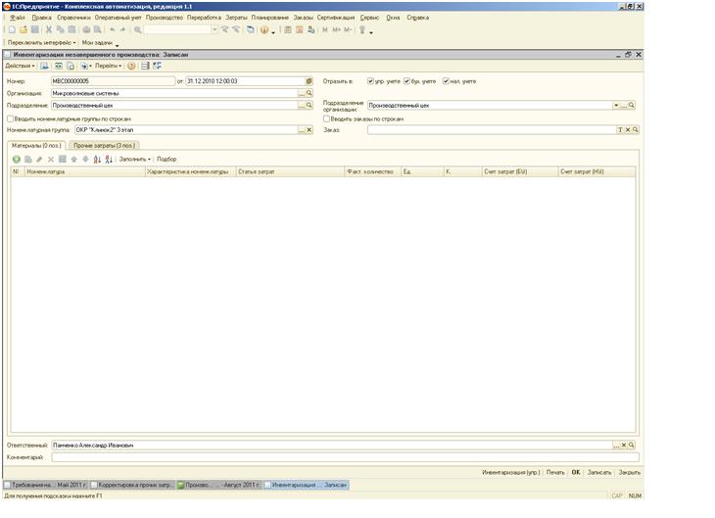Click the green Add row icon
Viewport: 715px width, 518px height.
[x=17, y=160]
